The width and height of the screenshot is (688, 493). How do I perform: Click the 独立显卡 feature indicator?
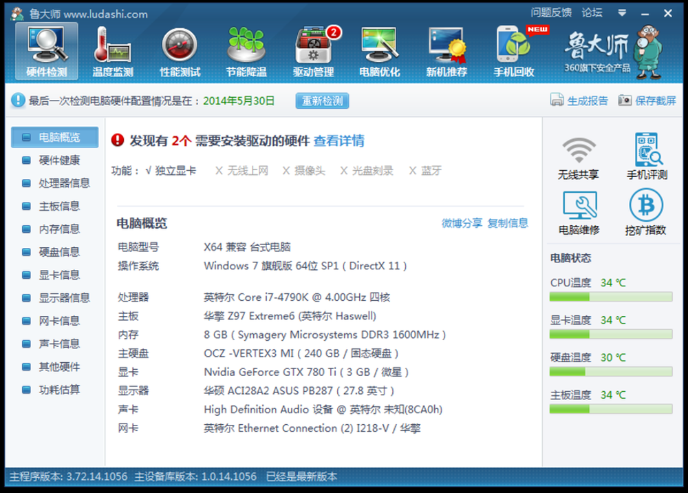point(171,170)
